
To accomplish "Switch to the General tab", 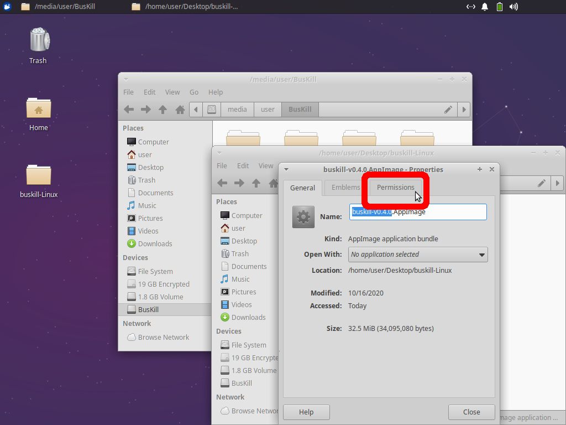I will (302, 188).
